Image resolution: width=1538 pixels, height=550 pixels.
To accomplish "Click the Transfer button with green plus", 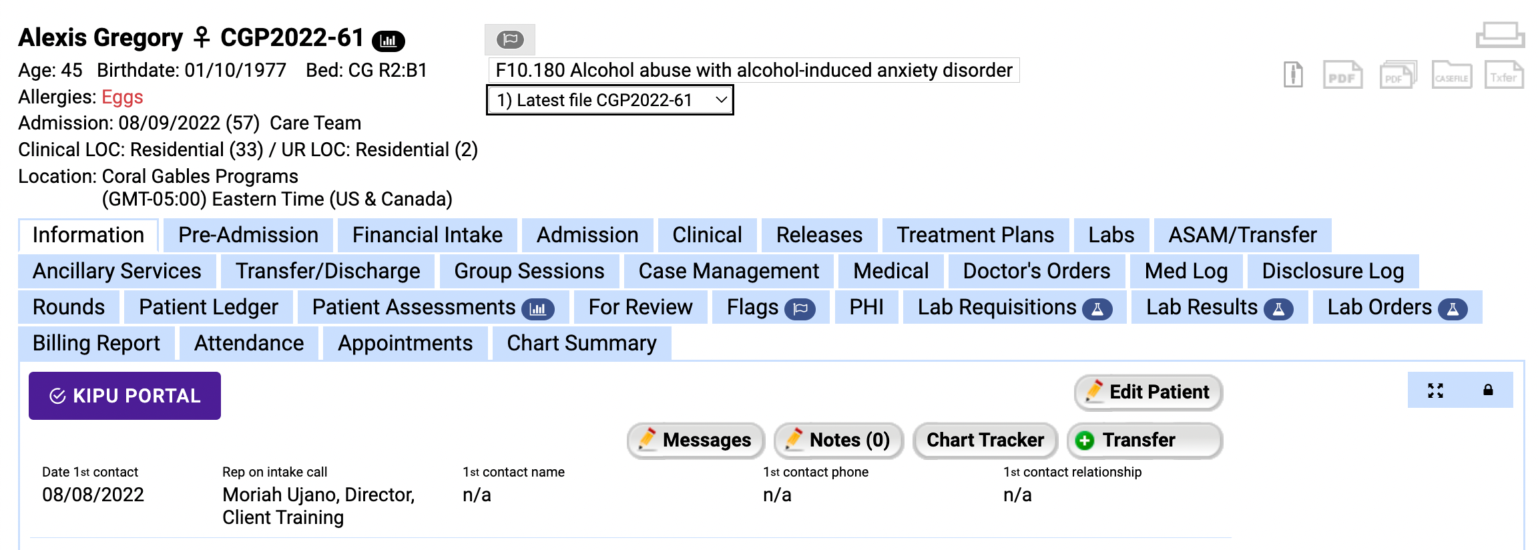I will 1144,440.
